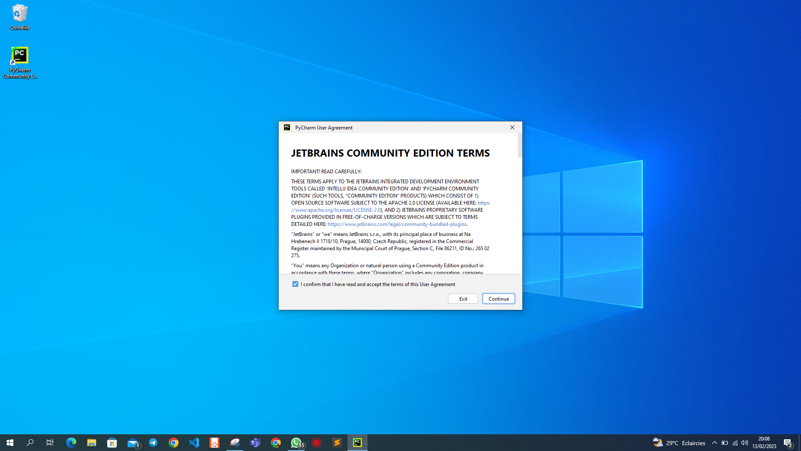The width and height of the screenshot is (801, 451).
Task: Open Sublime Text from the taskbar
Action: [x=337, y=443]
